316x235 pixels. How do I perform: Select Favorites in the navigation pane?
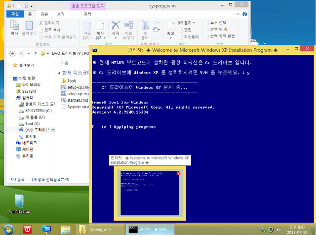pyautogui.click(x=24, y=65)
